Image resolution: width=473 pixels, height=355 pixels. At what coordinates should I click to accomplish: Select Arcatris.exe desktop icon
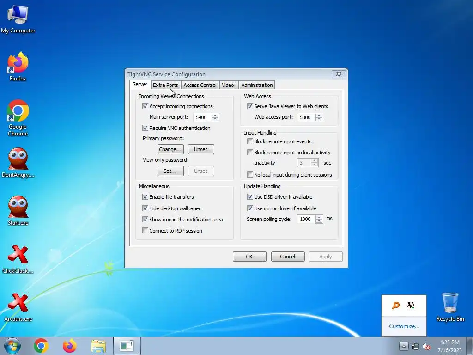pos(18,307)
